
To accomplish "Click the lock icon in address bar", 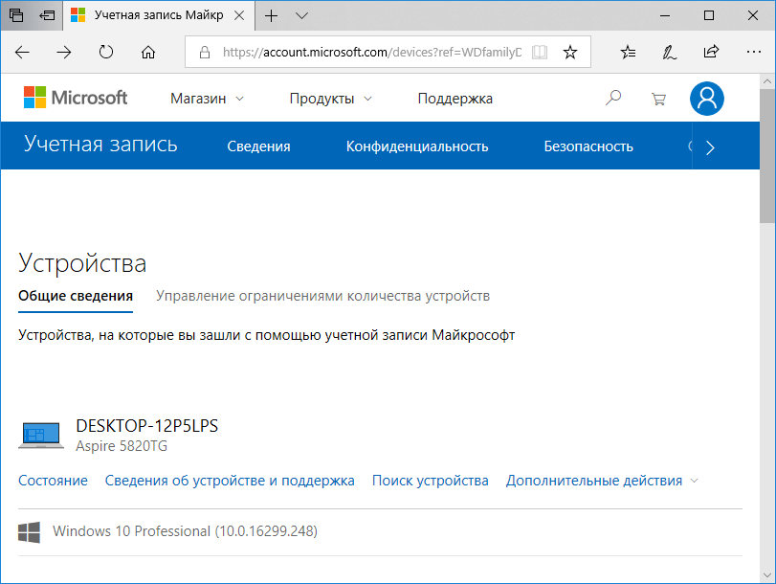I will (x=205, y=52).
